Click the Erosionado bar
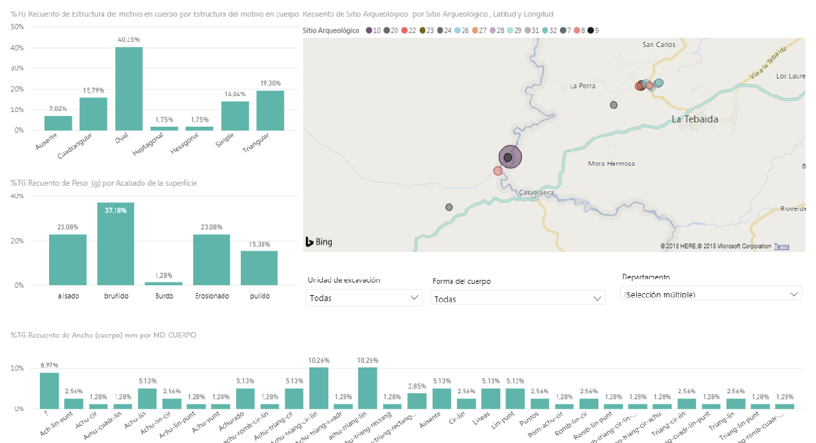 click(212, 259)
